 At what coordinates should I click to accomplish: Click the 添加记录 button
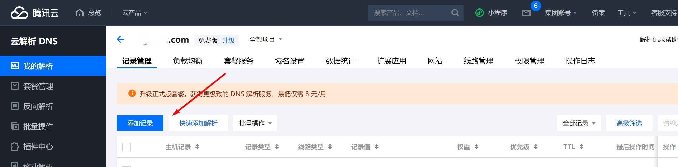pyautogui.click(x=140, y=123)
